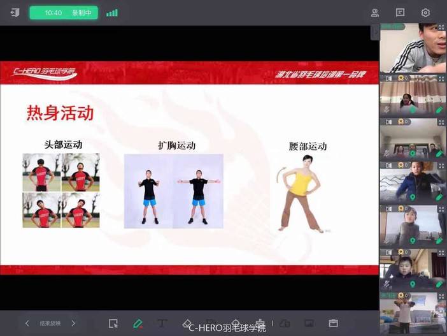Select the green pen drawing tool
Viewport: 447px width, 336px height.
(138, 323)
